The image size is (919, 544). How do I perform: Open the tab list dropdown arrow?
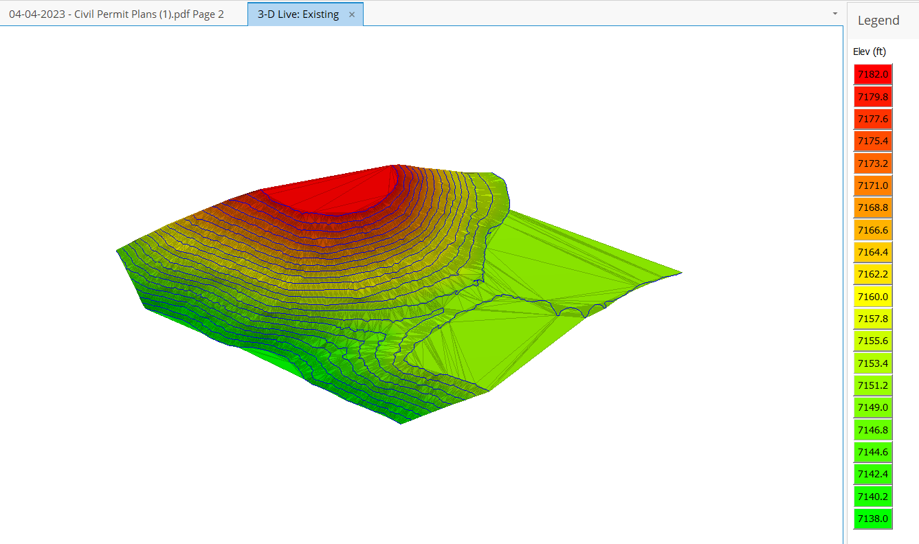point(834,14)
